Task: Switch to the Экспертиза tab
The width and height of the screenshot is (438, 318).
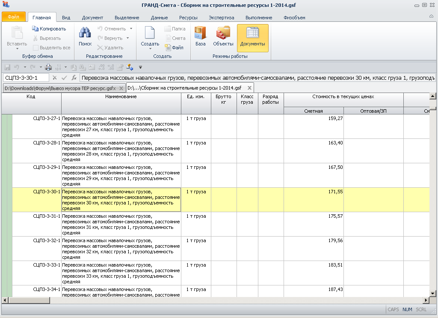Action: 221,18
